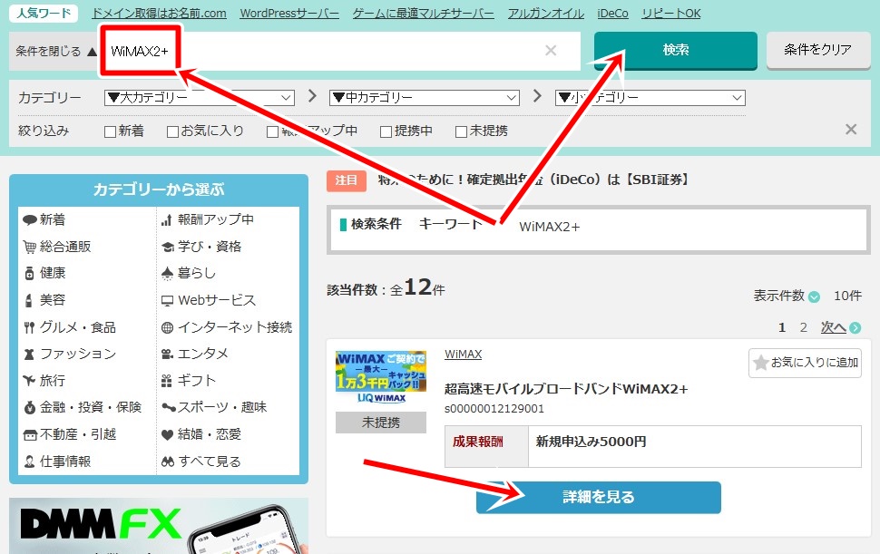This screenshot has height=554, width=880.
Task: Close the filter row with the X icon
Action: click(851, 130)
